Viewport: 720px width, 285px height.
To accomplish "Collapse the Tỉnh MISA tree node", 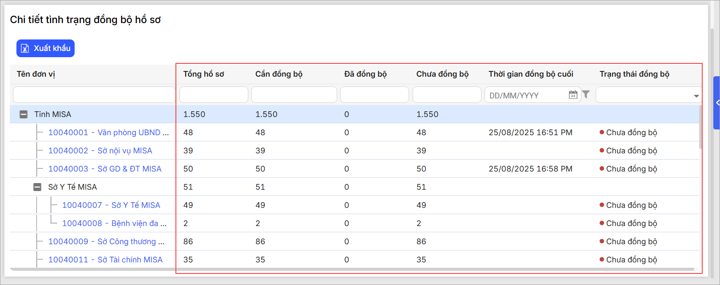I will (x=24, y=114).
